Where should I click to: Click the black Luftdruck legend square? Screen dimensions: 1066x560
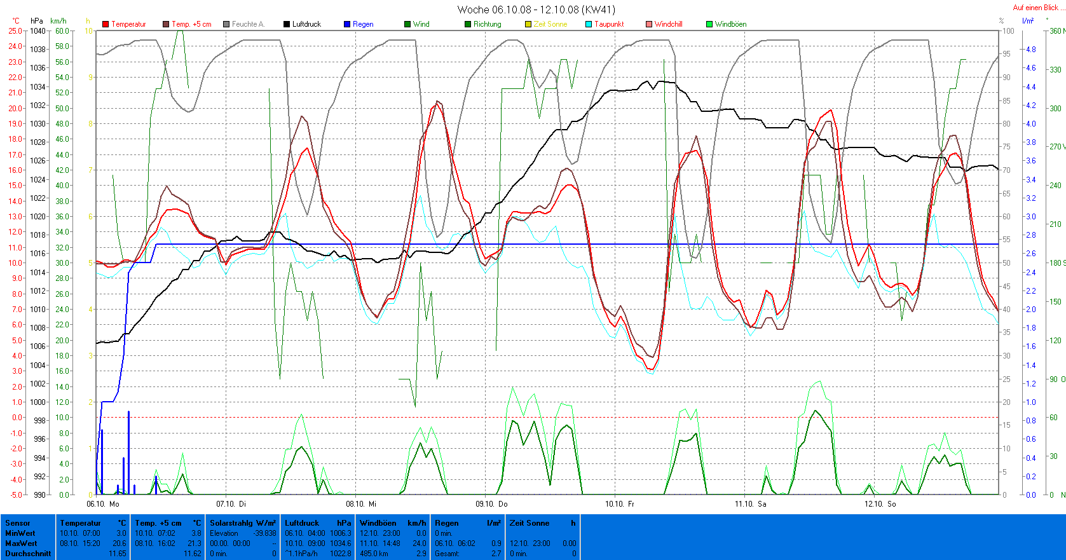click(x=287, y=24)
